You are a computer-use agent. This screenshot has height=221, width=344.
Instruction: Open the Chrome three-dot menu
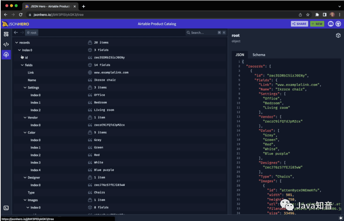click(340, 15)
